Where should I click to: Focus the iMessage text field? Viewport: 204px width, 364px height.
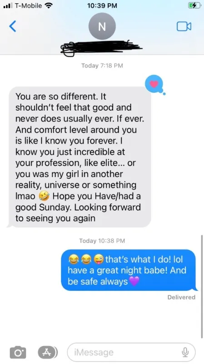(x=131, y=352)
